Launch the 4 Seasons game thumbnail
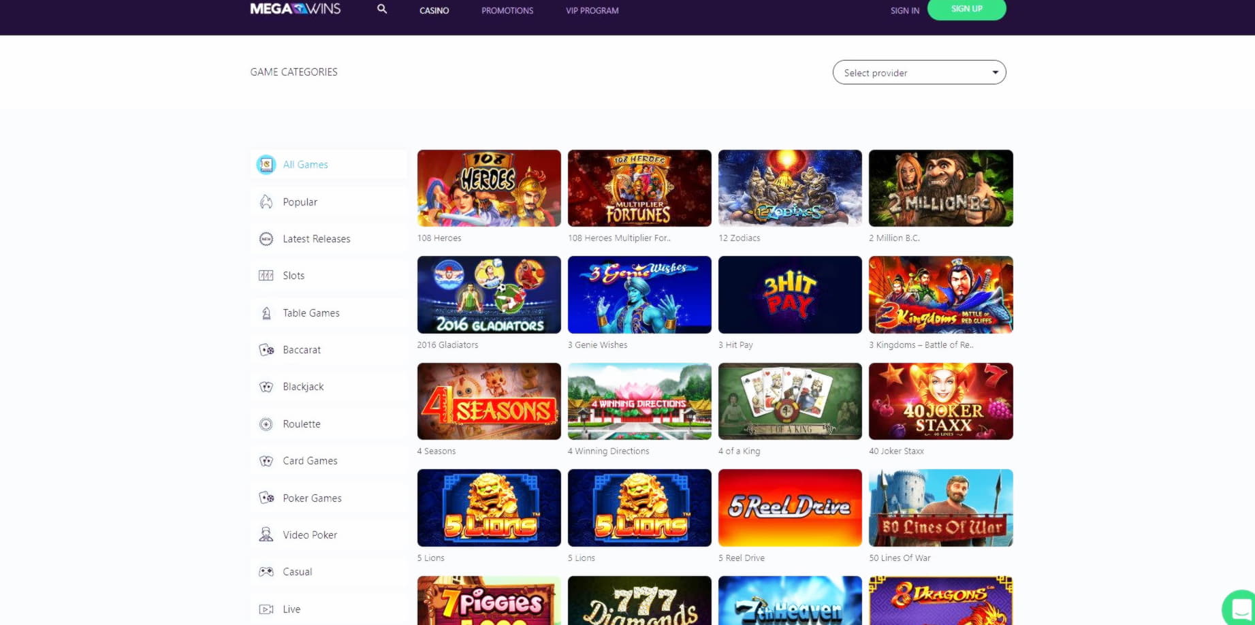Screen dimensions: 1255x625 [x=489, y=401]
